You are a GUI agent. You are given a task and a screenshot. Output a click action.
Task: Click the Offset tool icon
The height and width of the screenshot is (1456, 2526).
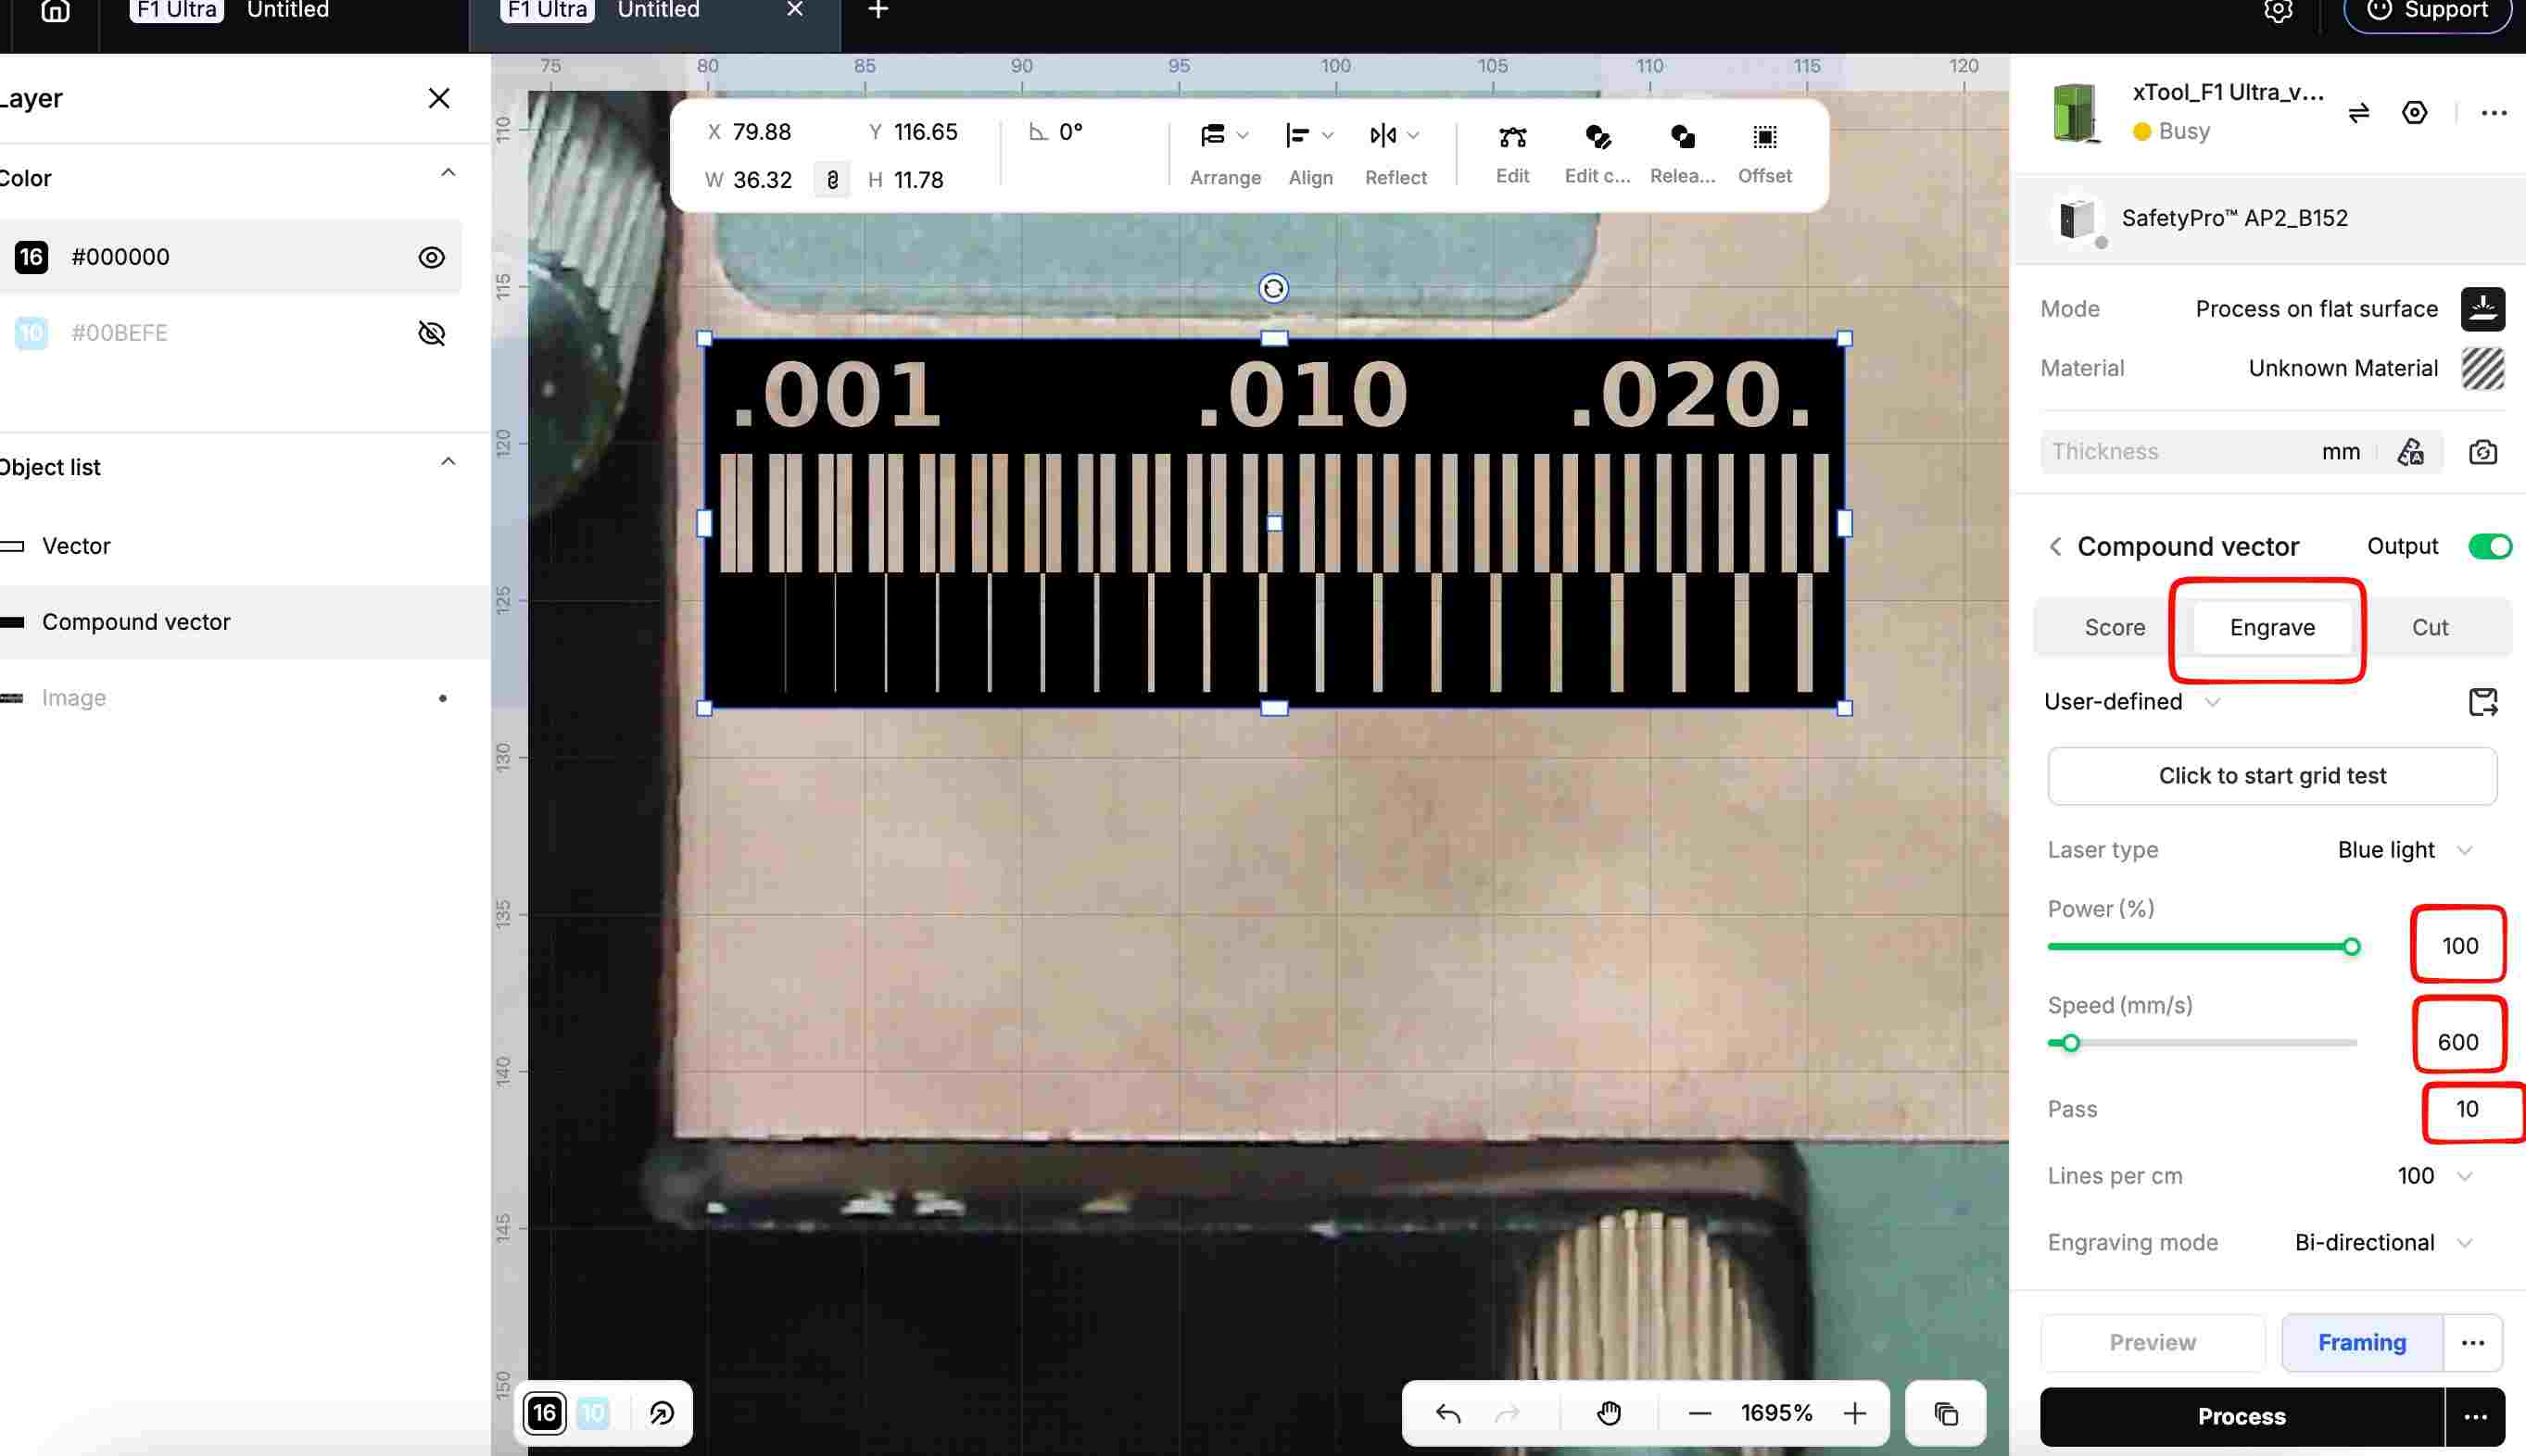pyautogui.click(x=1764, y=137)
